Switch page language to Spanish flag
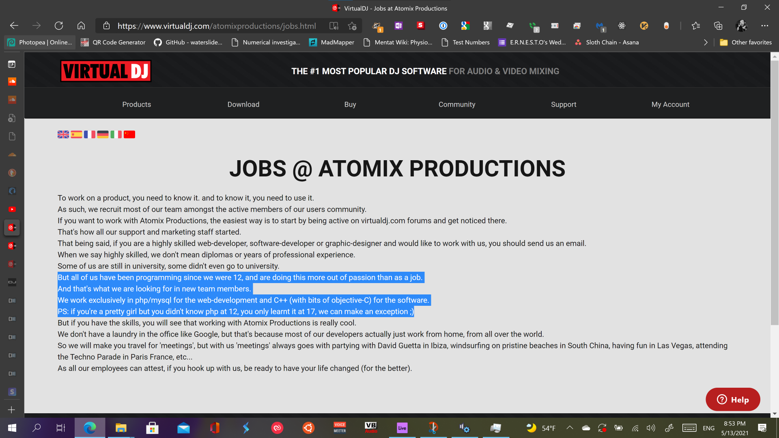 (76, 134)
